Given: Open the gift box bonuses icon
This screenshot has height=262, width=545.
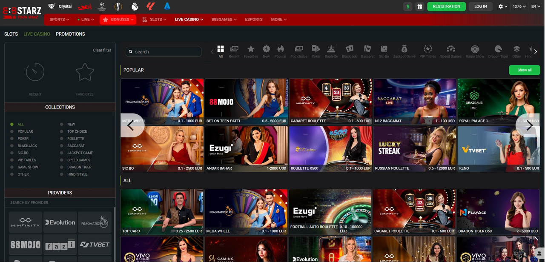Looking at the screenshot, I should [419, 6].
